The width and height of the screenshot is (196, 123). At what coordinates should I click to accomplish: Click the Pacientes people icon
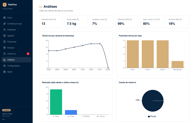[x=4, y=30]
